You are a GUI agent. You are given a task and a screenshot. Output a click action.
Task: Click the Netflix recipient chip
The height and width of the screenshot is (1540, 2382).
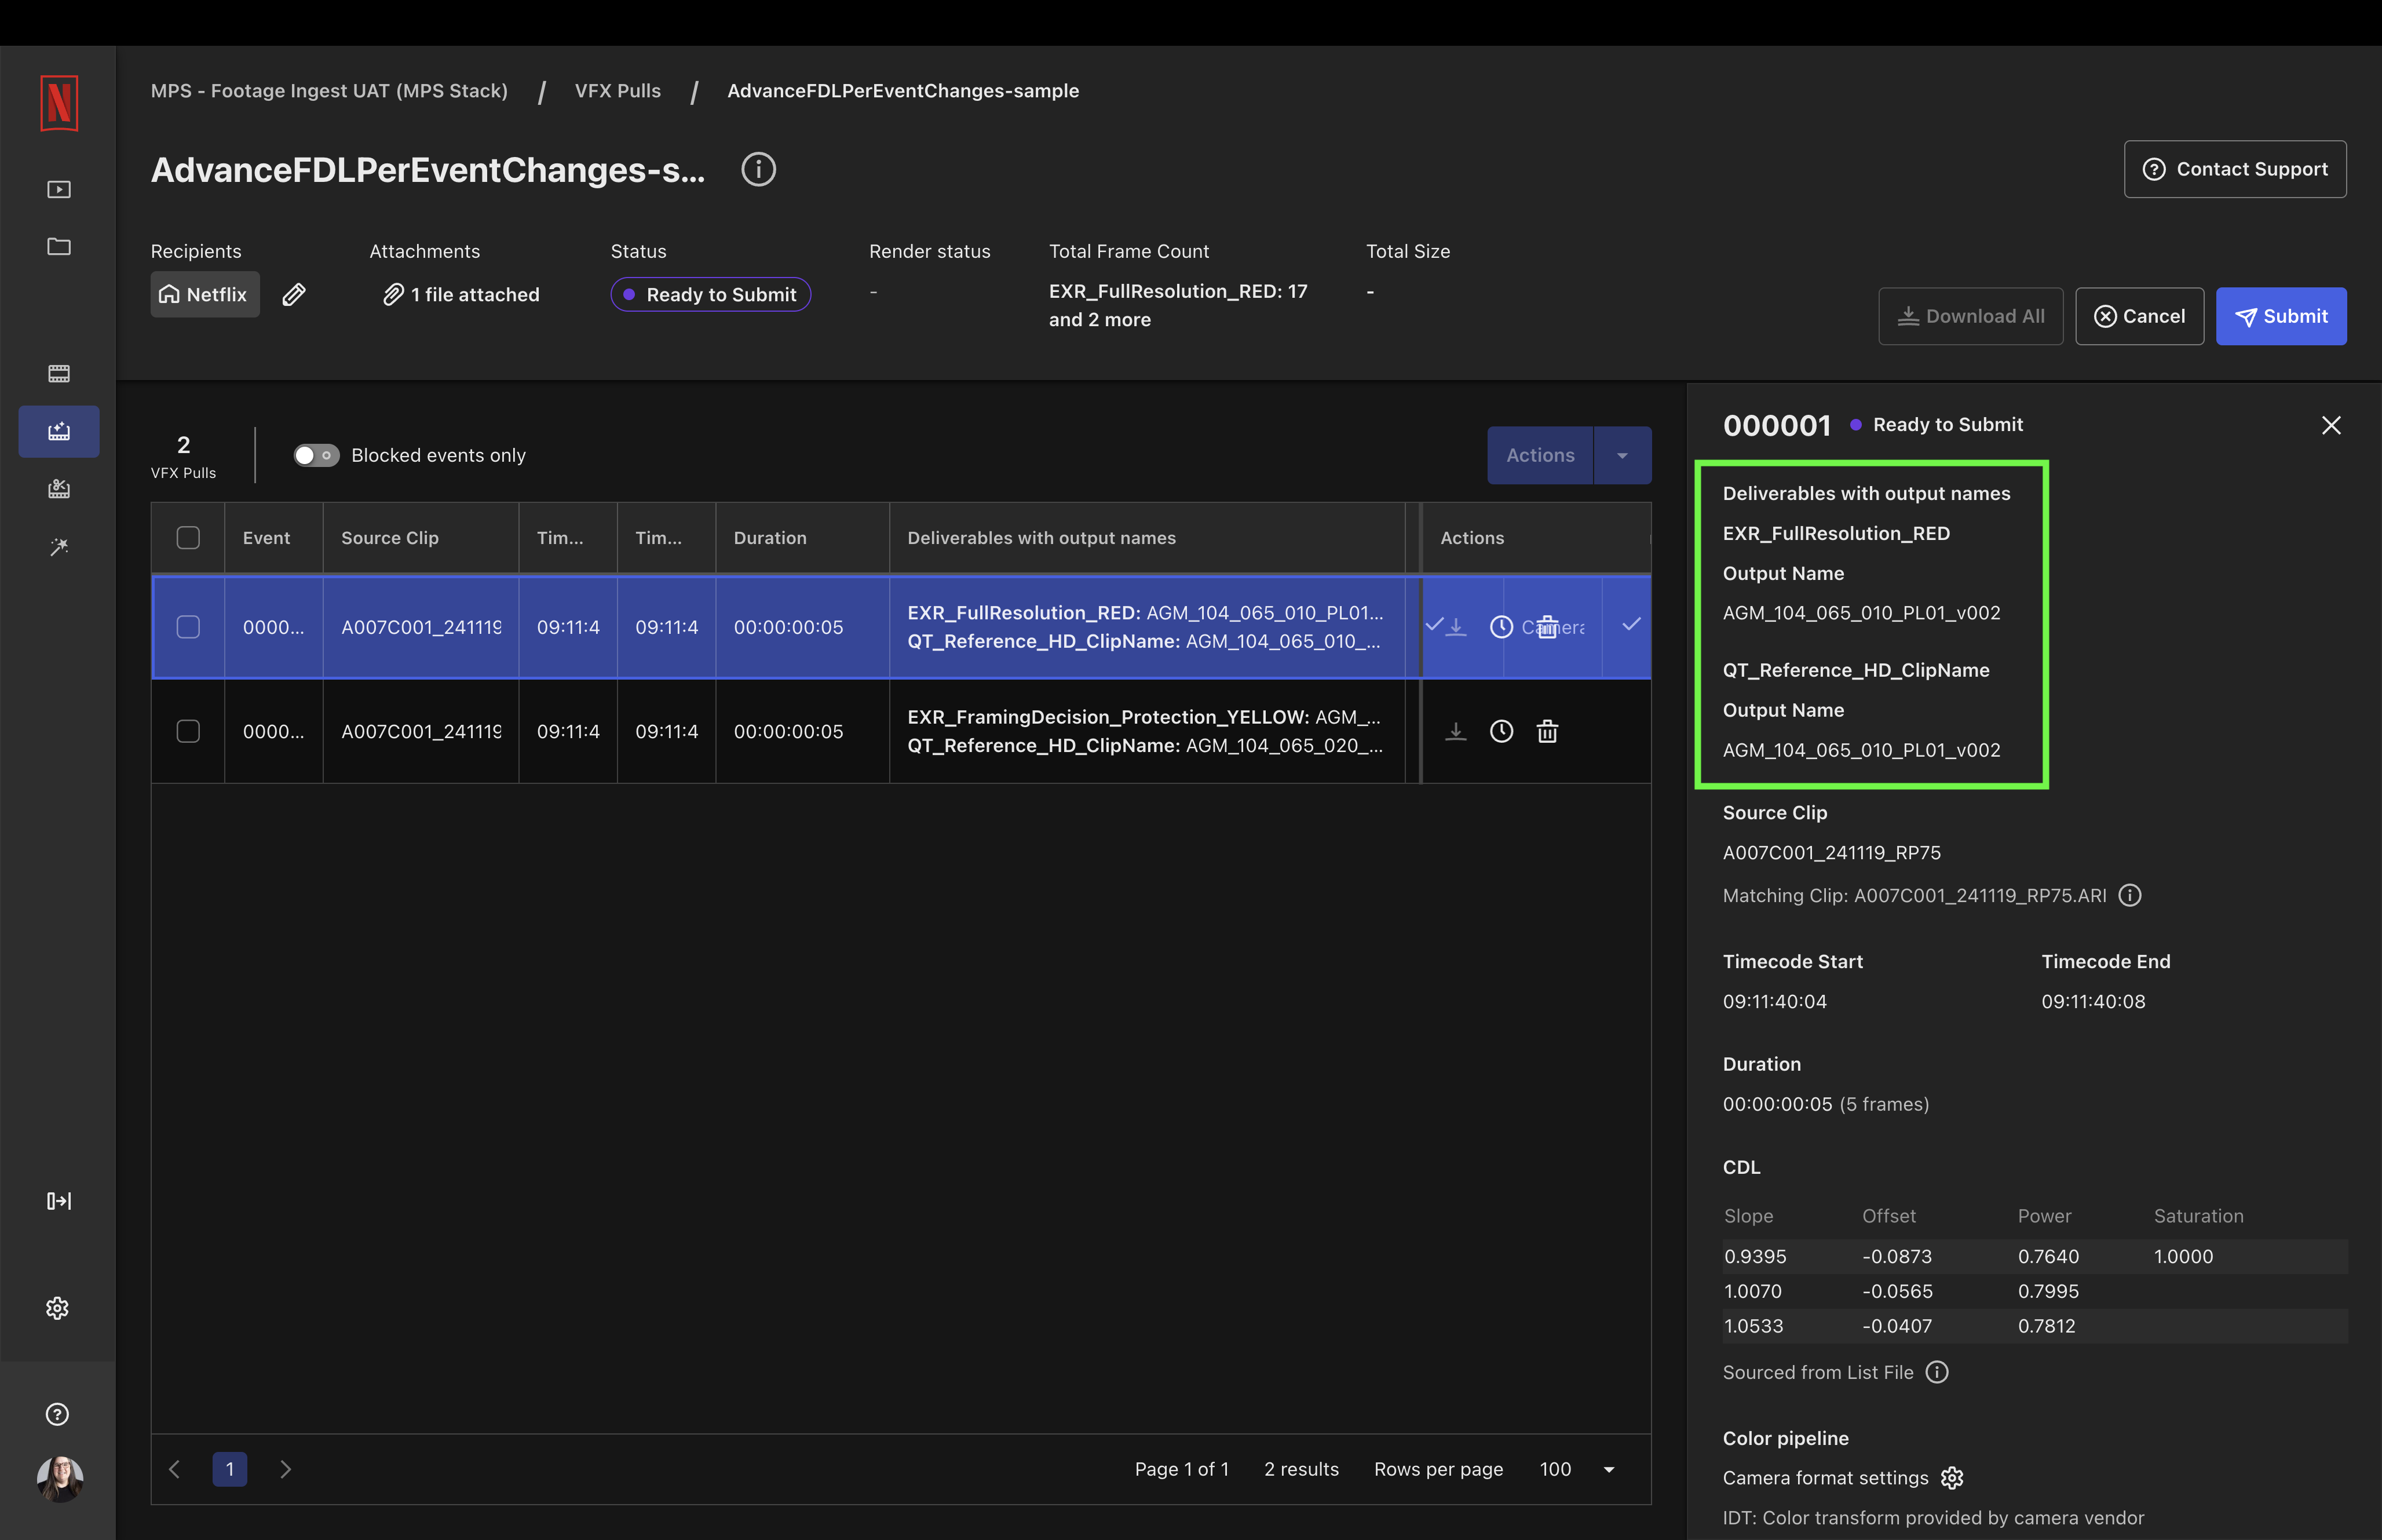(205, 294)
